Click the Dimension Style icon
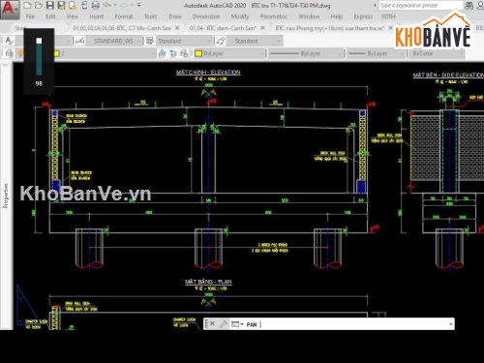This screenshot has width=484, height=363. (x=79, y=41)
